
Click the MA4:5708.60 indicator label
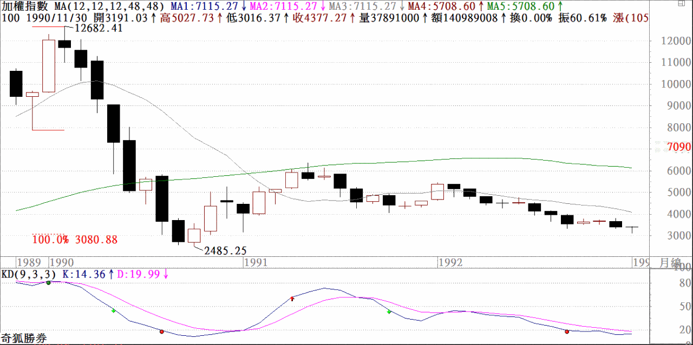pos(441,6)
